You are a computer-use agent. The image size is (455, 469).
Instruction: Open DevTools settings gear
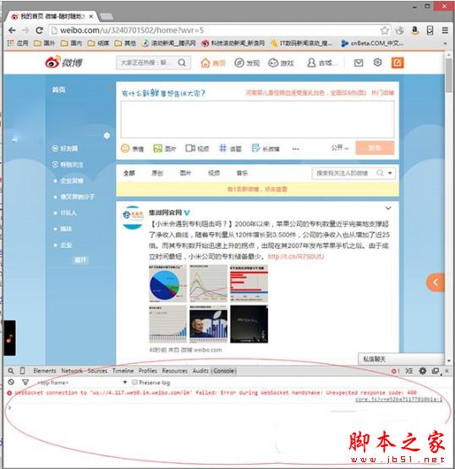pyautogui.click(x=422, y=371)
